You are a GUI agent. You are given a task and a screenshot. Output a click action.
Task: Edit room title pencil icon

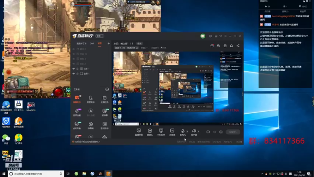click(137, 48)
